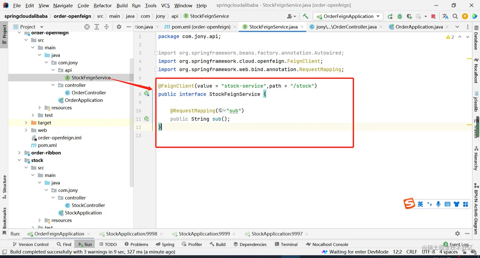Image resolution: width=480 pixels, height=258 pixels.
Task: Open the Version Control tool window
Action: 30,244
